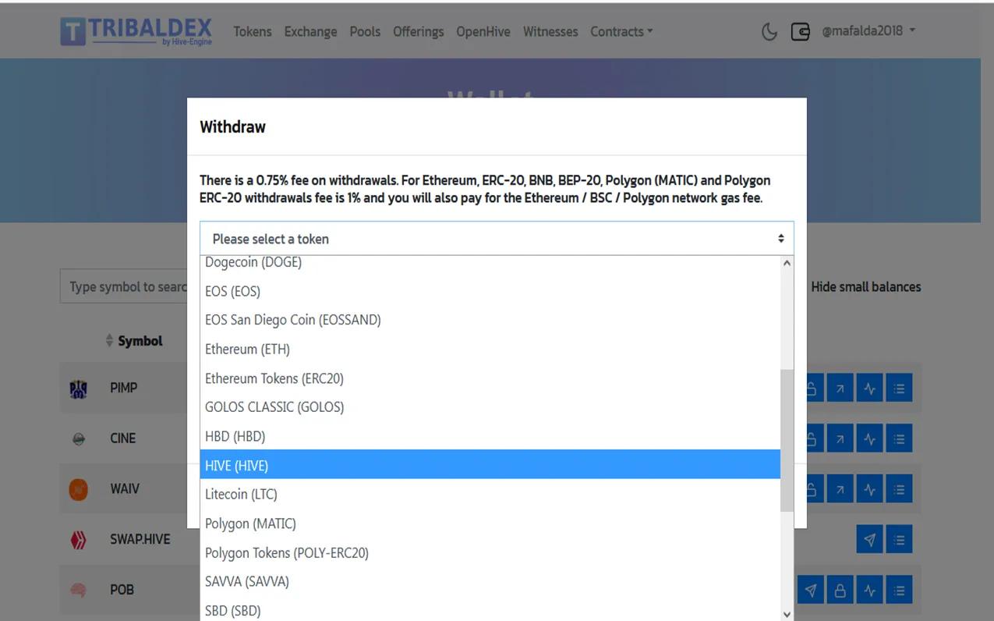Click CINE row delegate arrow icon
This screenshot has width=994, height=621.
coord(840,438)
